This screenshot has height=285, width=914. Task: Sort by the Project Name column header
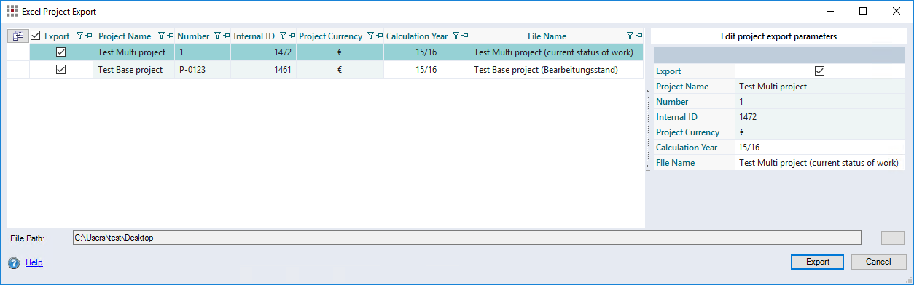coord(125,36)
